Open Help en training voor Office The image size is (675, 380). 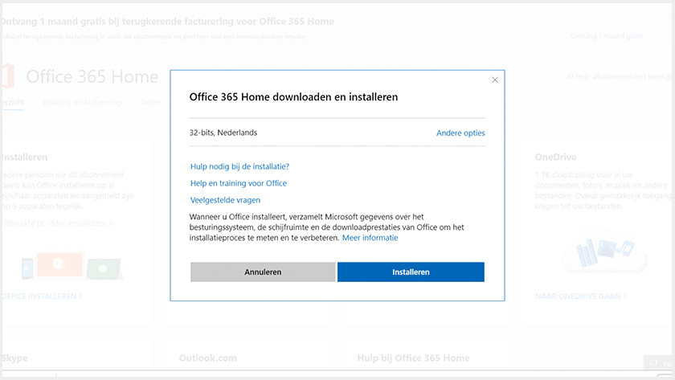(x=239, y=183)
